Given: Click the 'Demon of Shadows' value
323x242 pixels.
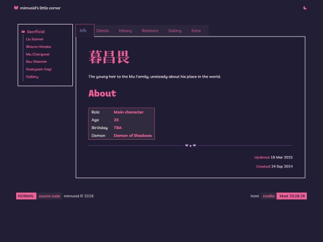Looking at the screenshot, I should (133, 136).
